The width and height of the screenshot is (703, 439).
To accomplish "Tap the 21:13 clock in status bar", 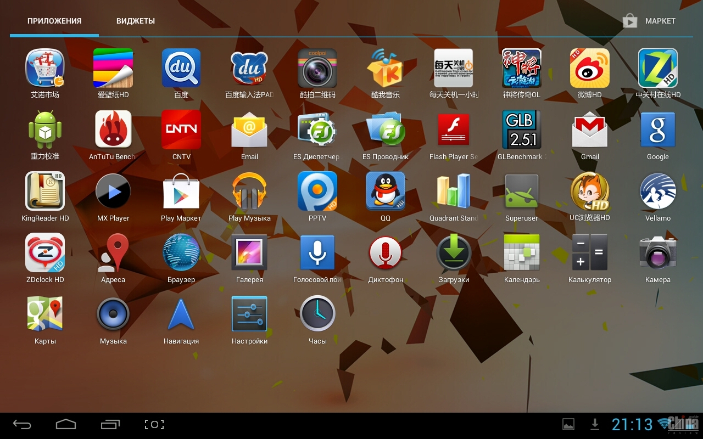I will (632, 425).
